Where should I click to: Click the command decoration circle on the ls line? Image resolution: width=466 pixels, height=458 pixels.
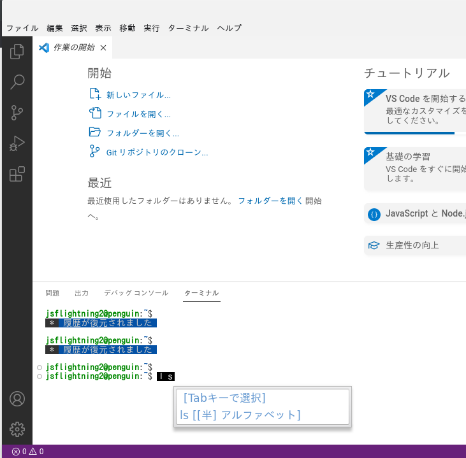click(40, 376)
